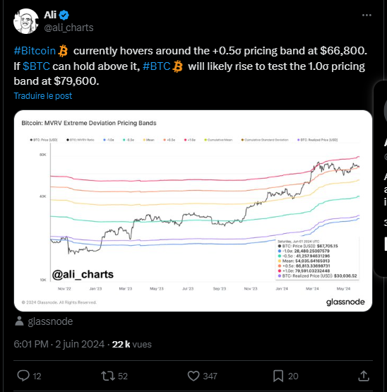Open the share upload icon
Screen dimensions: 387x392
click(x=364, y=376)
